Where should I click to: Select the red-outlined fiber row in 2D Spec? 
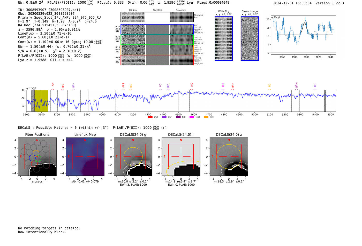(x=157, y=60)
